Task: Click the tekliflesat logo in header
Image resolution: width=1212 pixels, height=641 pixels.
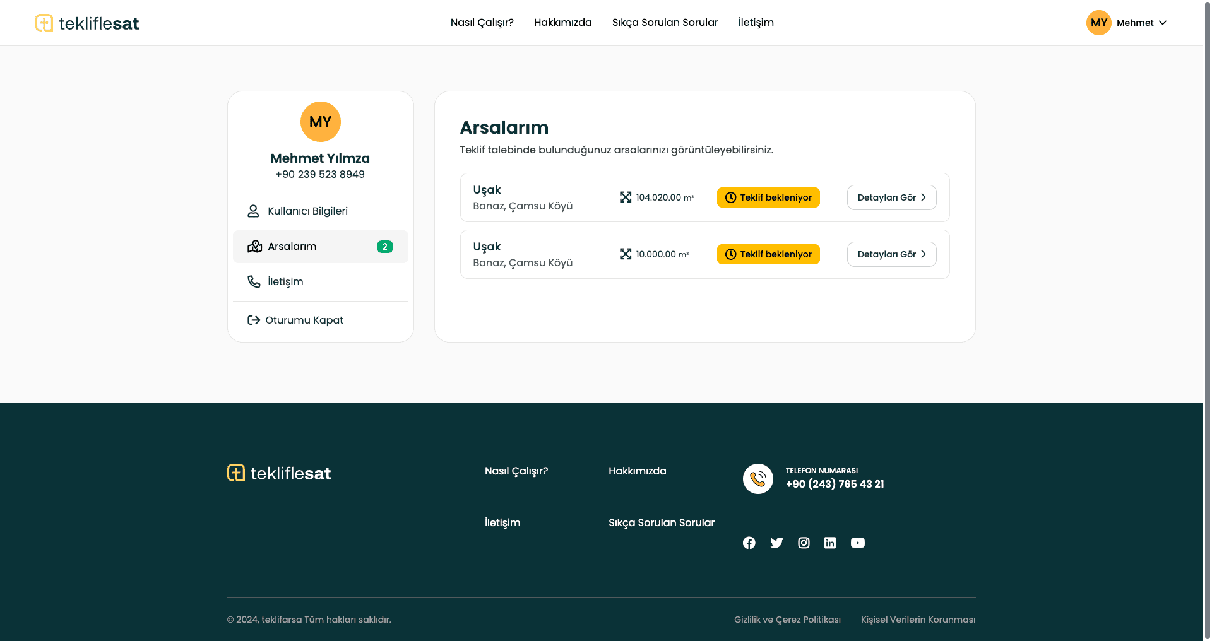Action: point(87,23)
